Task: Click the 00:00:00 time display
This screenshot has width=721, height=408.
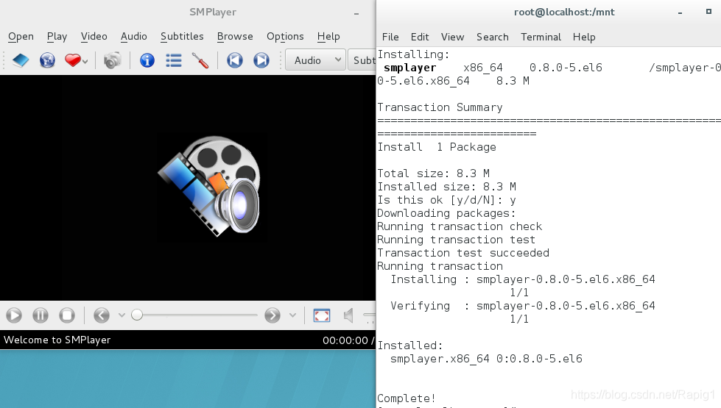Action: click(345, 340)
